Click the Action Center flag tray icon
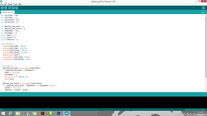This screenshot has width=207, height=116. pos(181,114)
